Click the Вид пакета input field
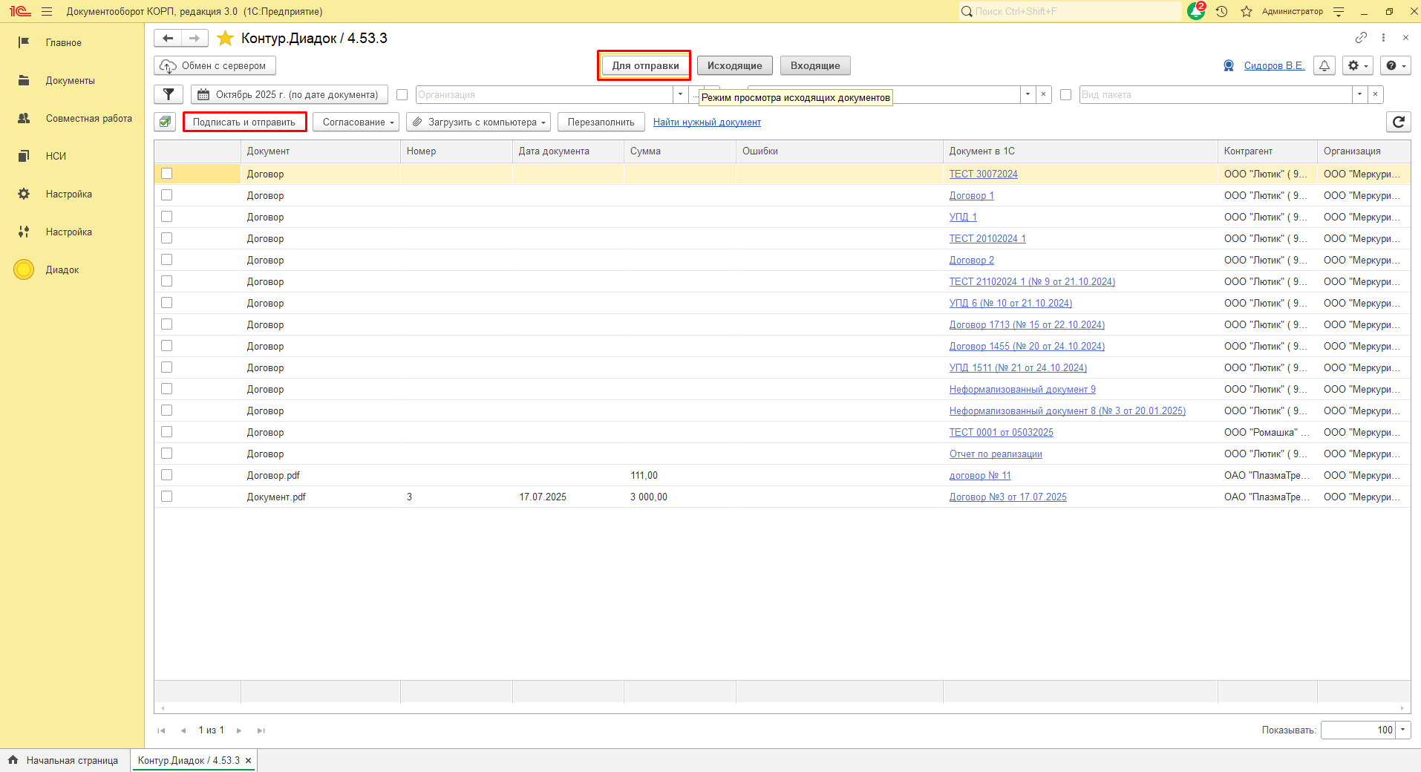This screenshot has height=772, width=1421. 1215,94
